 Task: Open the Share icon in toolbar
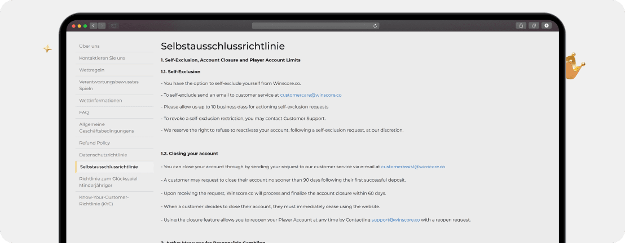click(520, 26)
